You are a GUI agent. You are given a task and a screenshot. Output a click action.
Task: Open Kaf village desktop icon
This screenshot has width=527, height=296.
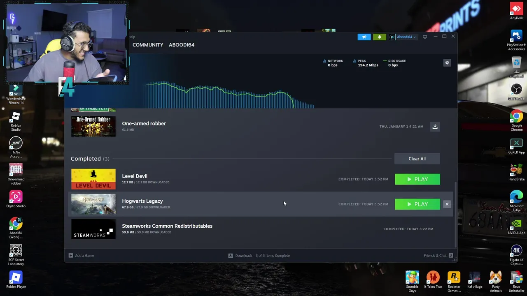[x=475, y=280]
